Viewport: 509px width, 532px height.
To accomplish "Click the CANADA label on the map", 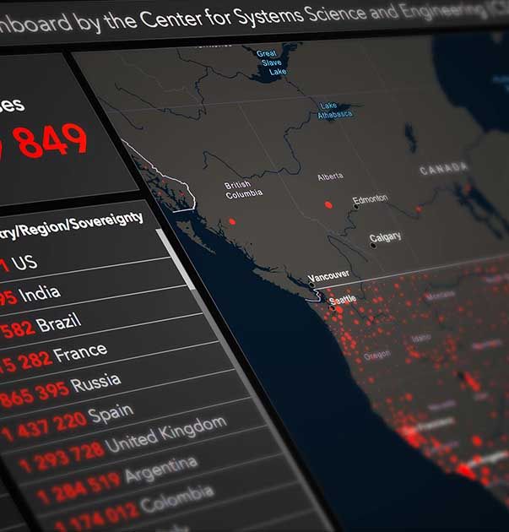I will click(x=444, y=169).
